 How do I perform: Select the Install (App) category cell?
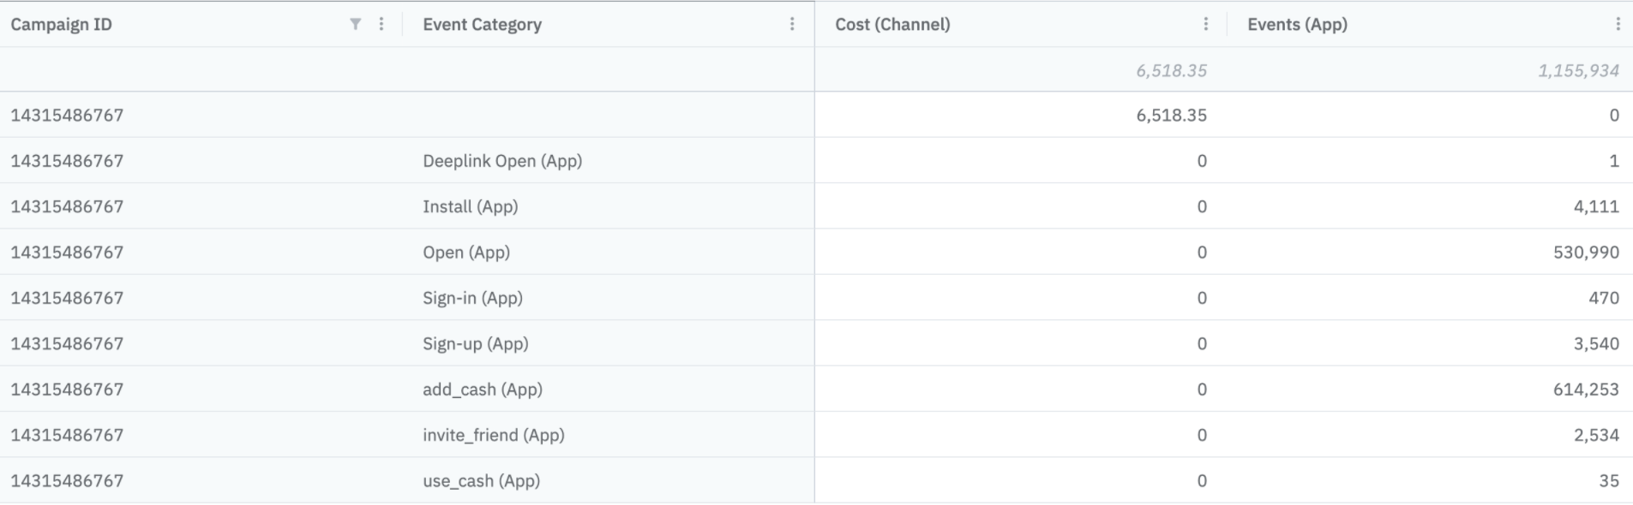coord(470,206)
